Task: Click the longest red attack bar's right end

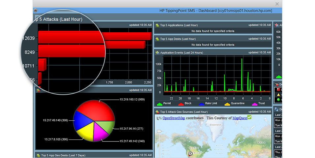Action: click(x=150, y=36)
